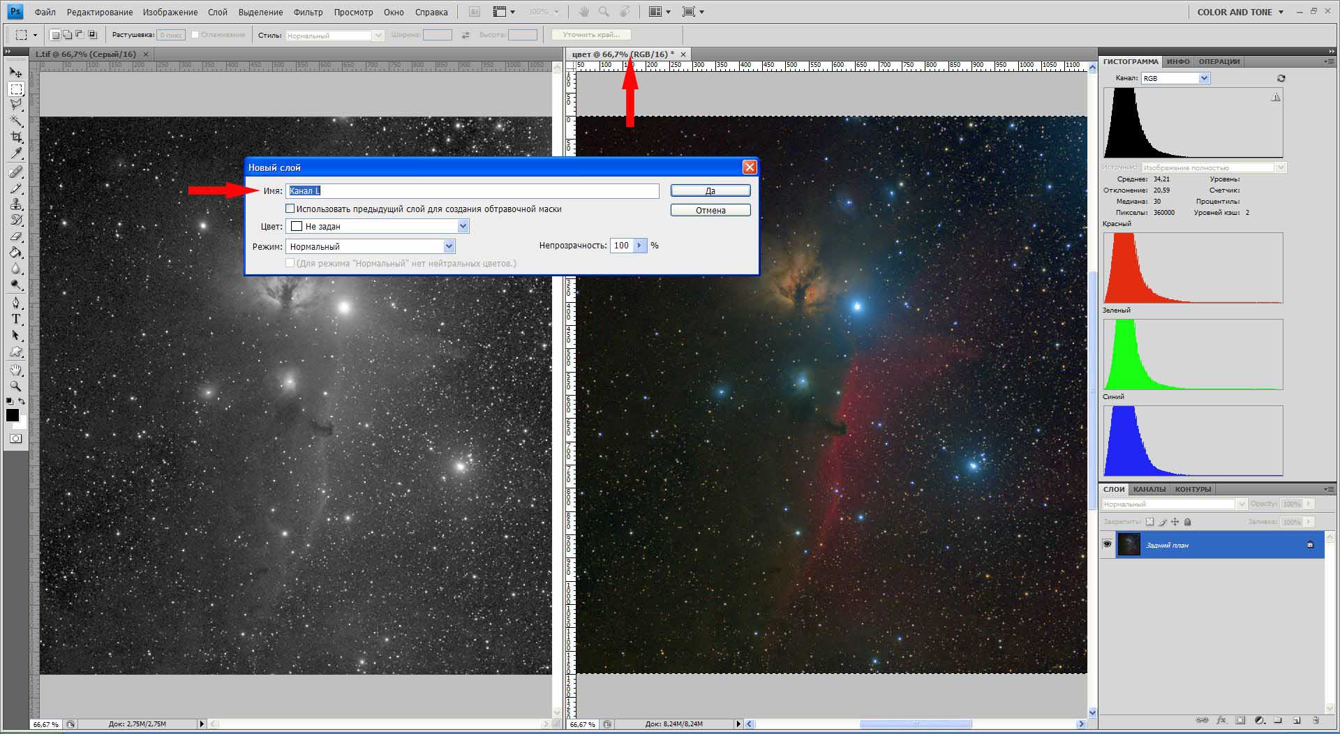Click the Отмена button

pos(710,210)
